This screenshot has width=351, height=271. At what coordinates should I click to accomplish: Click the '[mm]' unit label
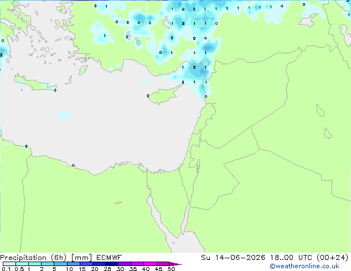point(81,258)
